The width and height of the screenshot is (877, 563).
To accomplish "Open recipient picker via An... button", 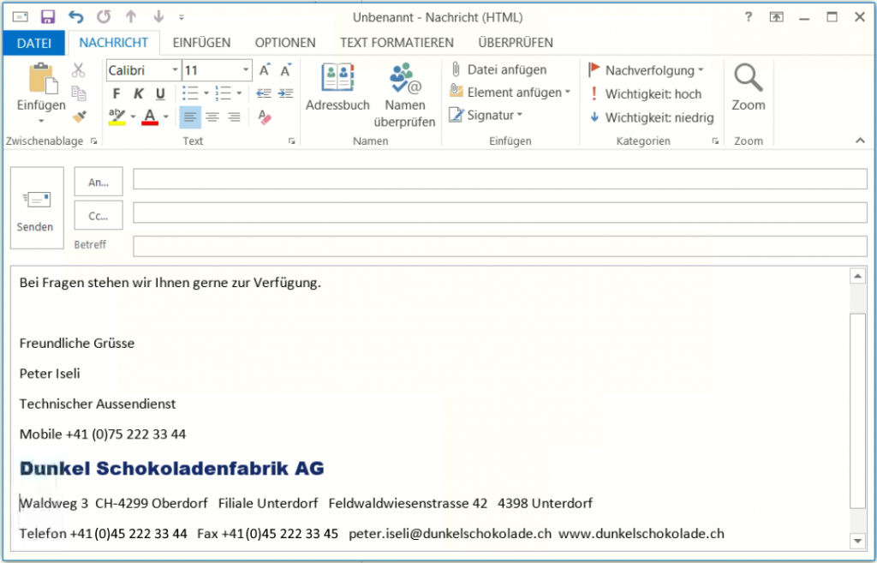I will [98, 181].
